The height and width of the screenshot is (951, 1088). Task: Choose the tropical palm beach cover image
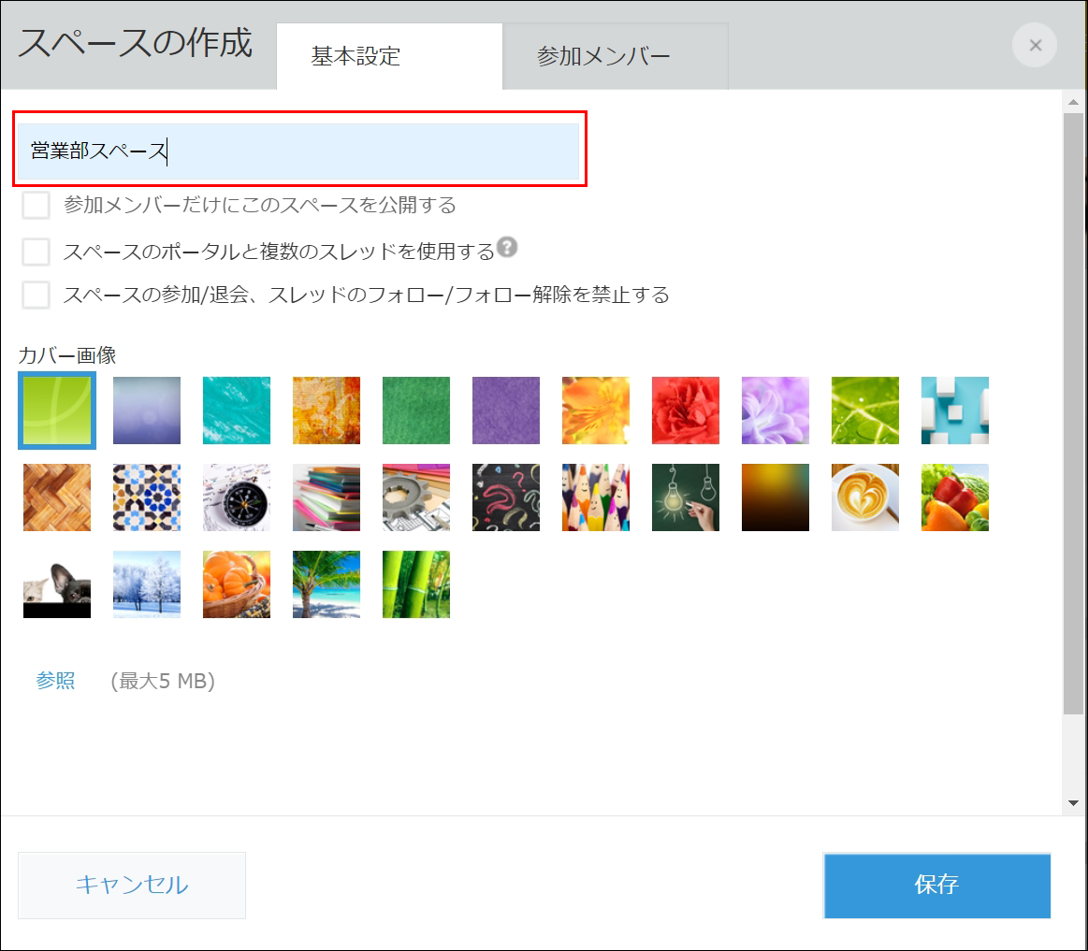point(326,584)
